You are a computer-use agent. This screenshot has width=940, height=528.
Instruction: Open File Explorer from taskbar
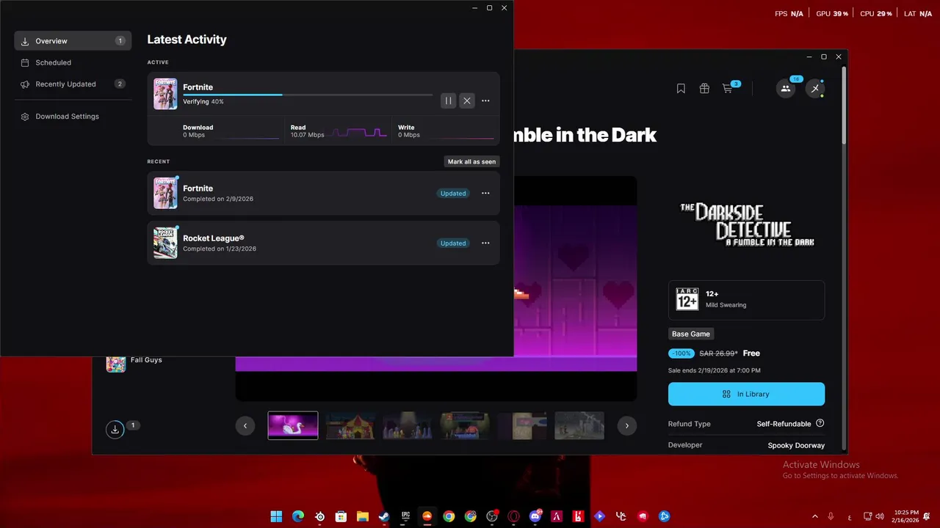point(362,516)
